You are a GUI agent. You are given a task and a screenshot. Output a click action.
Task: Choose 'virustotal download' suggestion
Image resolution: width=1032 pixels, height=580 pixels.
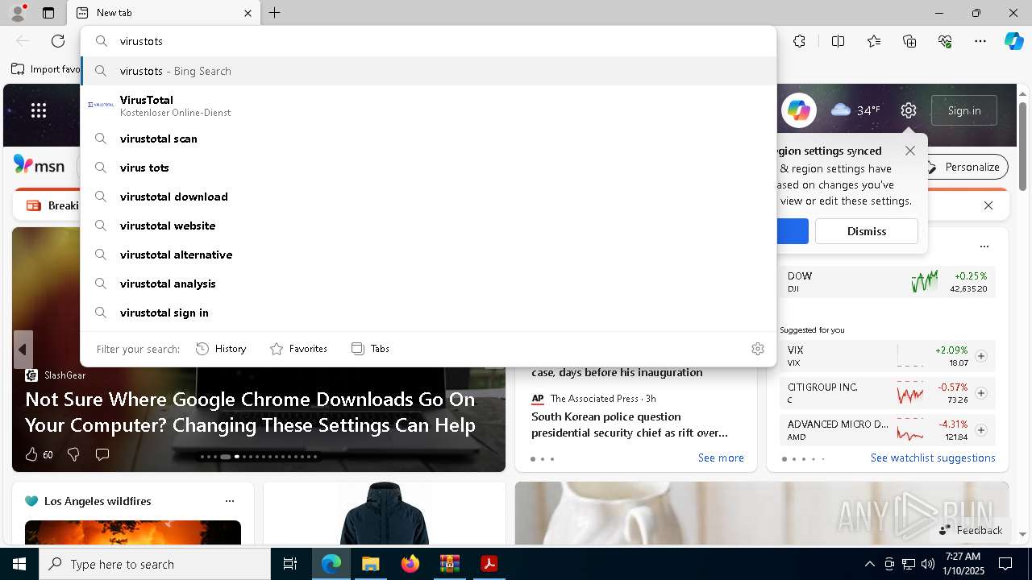pyautogui.click(x=429, y=197)
